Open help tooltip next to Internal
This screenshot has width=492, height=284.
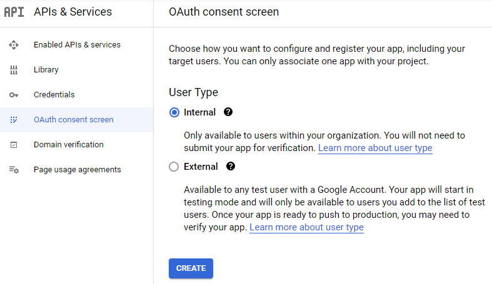click(x=228, y=112)
